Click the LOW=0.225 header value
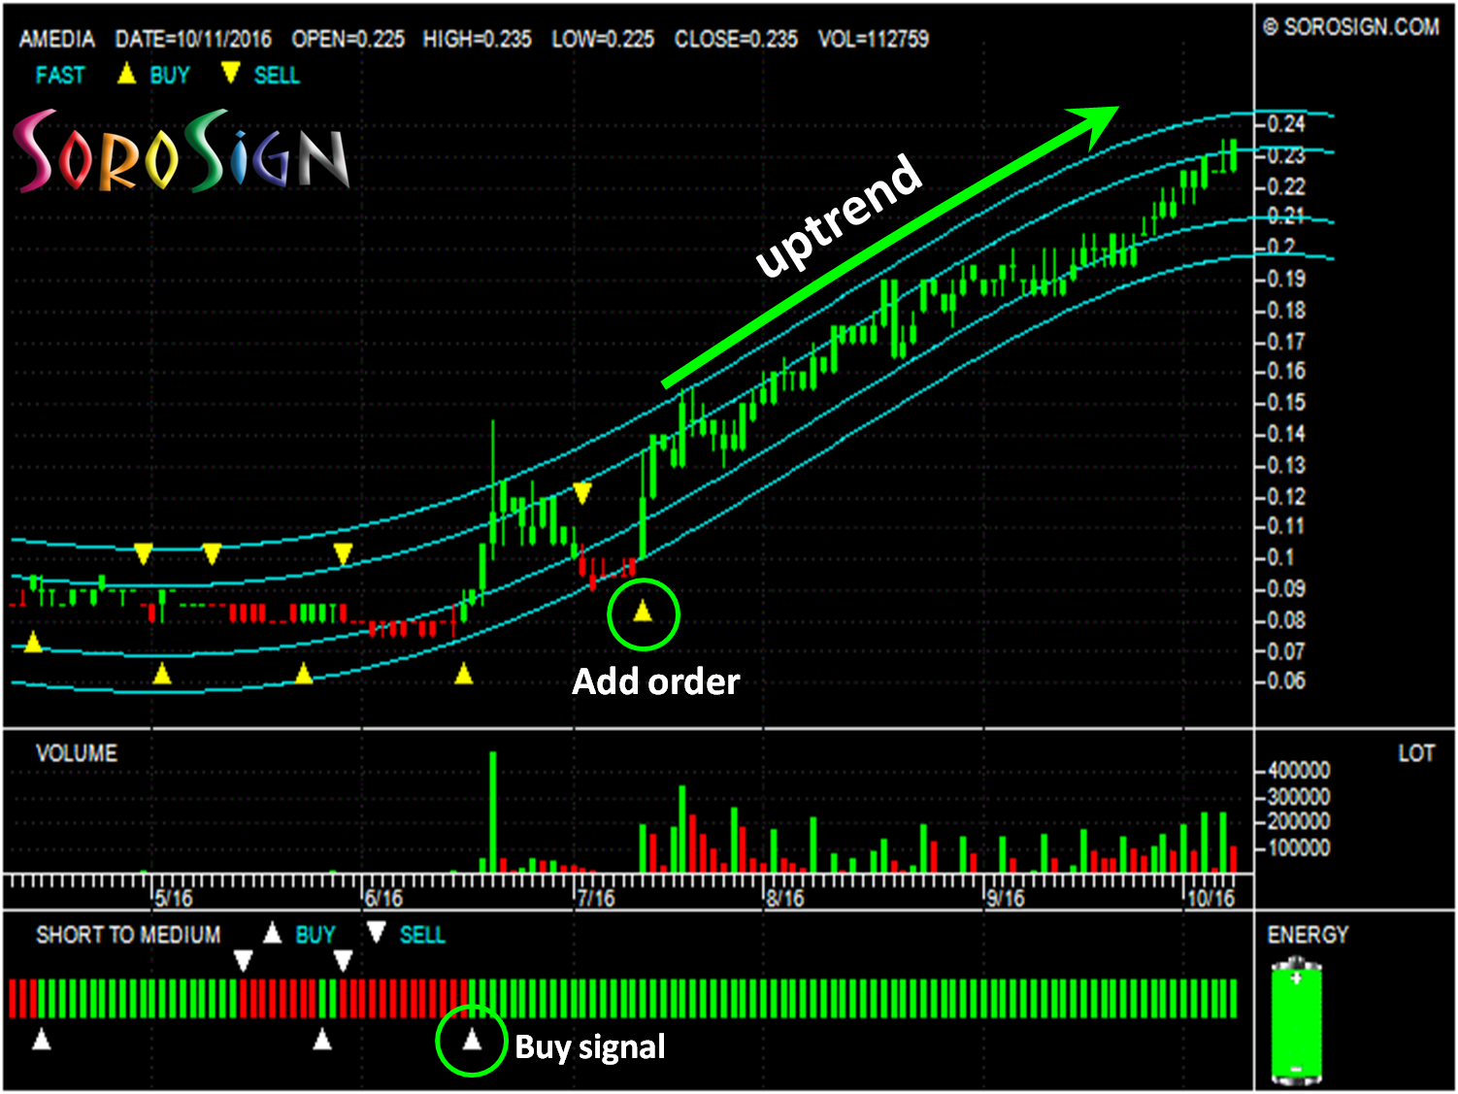Image resolution: width=1458 pixels, height=1094 pixels. click(603, 40)
